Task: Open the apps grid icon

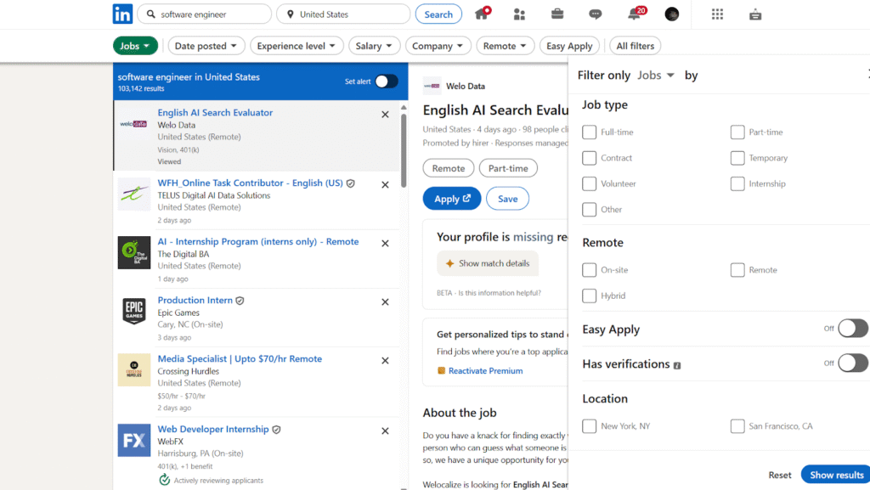Action: pyautogui.click(x=717, y=14)
